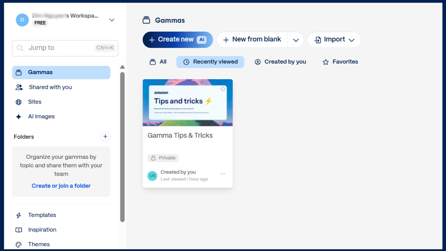Click the Private lock badge
The width and height of the screenshot is (446, 251).
coord(163,158)
